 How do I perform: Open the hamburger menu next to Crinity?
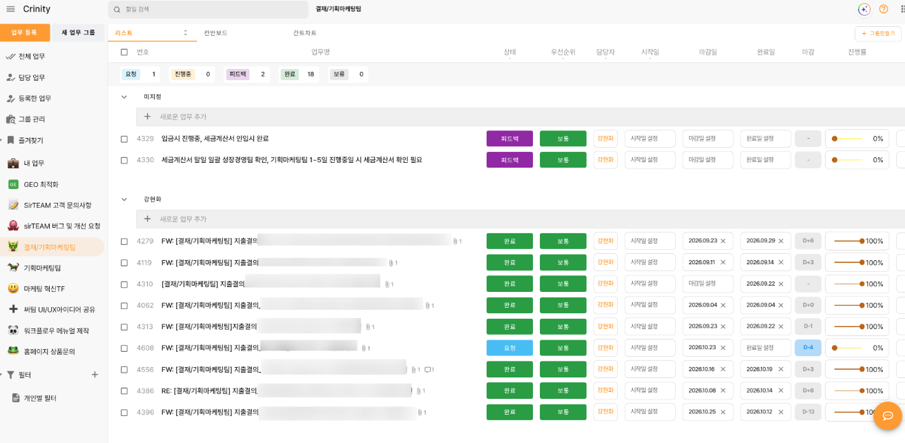point(10,9)
